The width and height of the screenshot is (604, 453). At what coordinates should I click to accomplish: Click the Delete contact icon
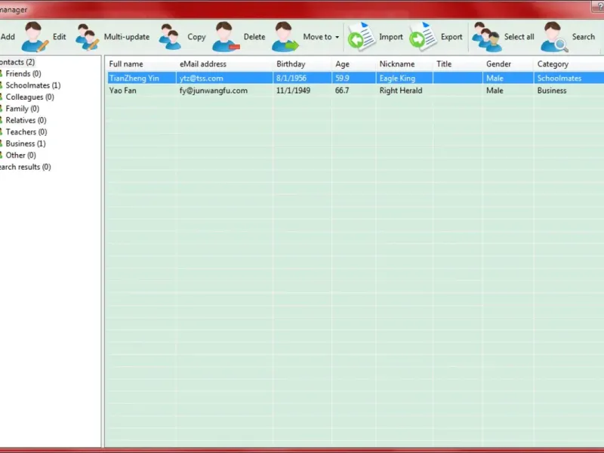point(226,37)
